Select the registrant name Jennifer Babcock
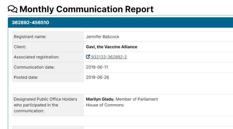 [103, 37]
